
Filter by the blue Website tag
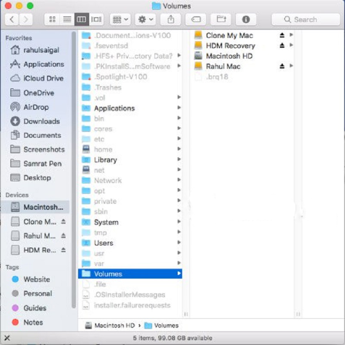click(x=31, y=280)
